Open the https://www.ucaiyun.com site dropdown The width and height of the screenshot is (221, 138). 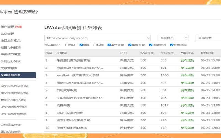pos(98,38)
